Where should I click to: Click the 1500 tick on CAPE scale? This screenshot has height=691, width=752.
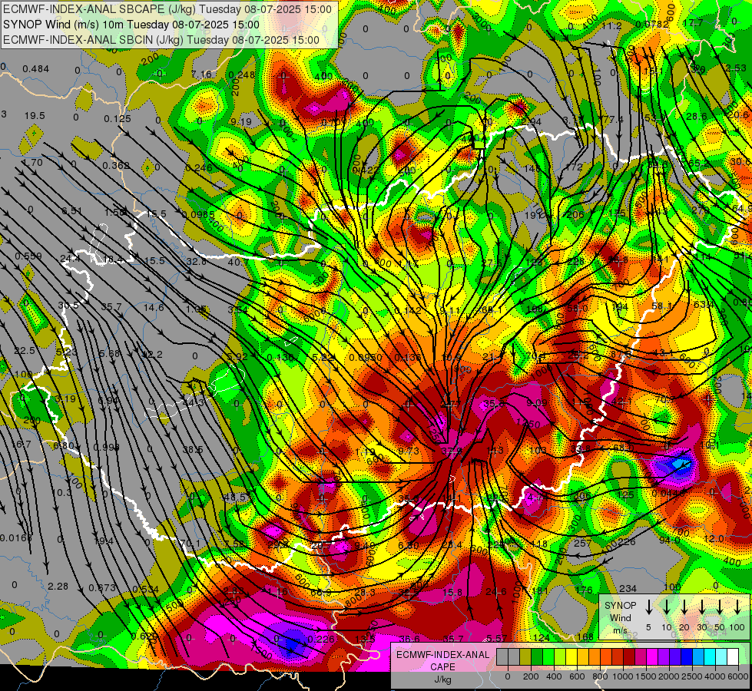click(646, 676)
